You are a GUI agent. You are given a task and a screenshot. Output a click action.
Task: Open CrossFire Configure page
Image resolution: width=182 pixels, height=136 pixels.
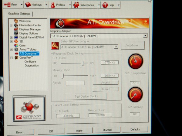tap(30, 62)
